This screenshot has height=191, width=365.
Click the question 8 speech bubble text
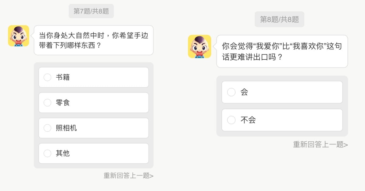pyautogui.click(x=282, y=51)
